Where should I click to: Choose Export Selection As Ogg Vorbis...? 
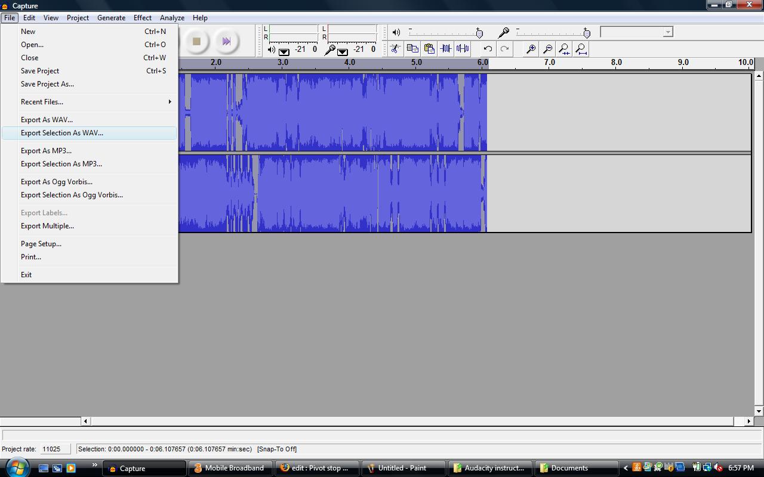(x=89, y=195)
